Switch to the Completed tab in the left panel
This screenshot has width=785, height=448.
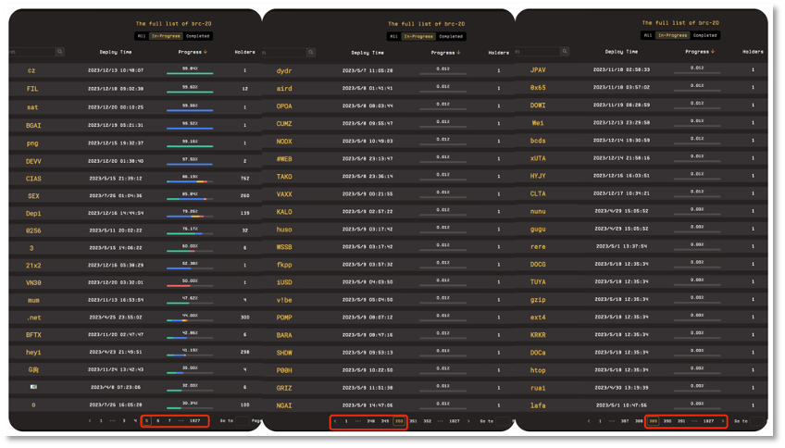(198, 36)
